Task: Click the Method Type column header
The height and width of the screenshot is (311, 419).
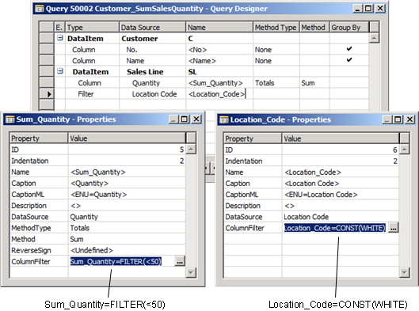Action: click(x=276, y=27)
